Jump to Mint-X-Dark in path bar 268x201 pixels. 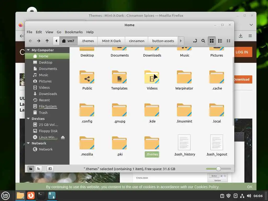(x=111, y=41)
